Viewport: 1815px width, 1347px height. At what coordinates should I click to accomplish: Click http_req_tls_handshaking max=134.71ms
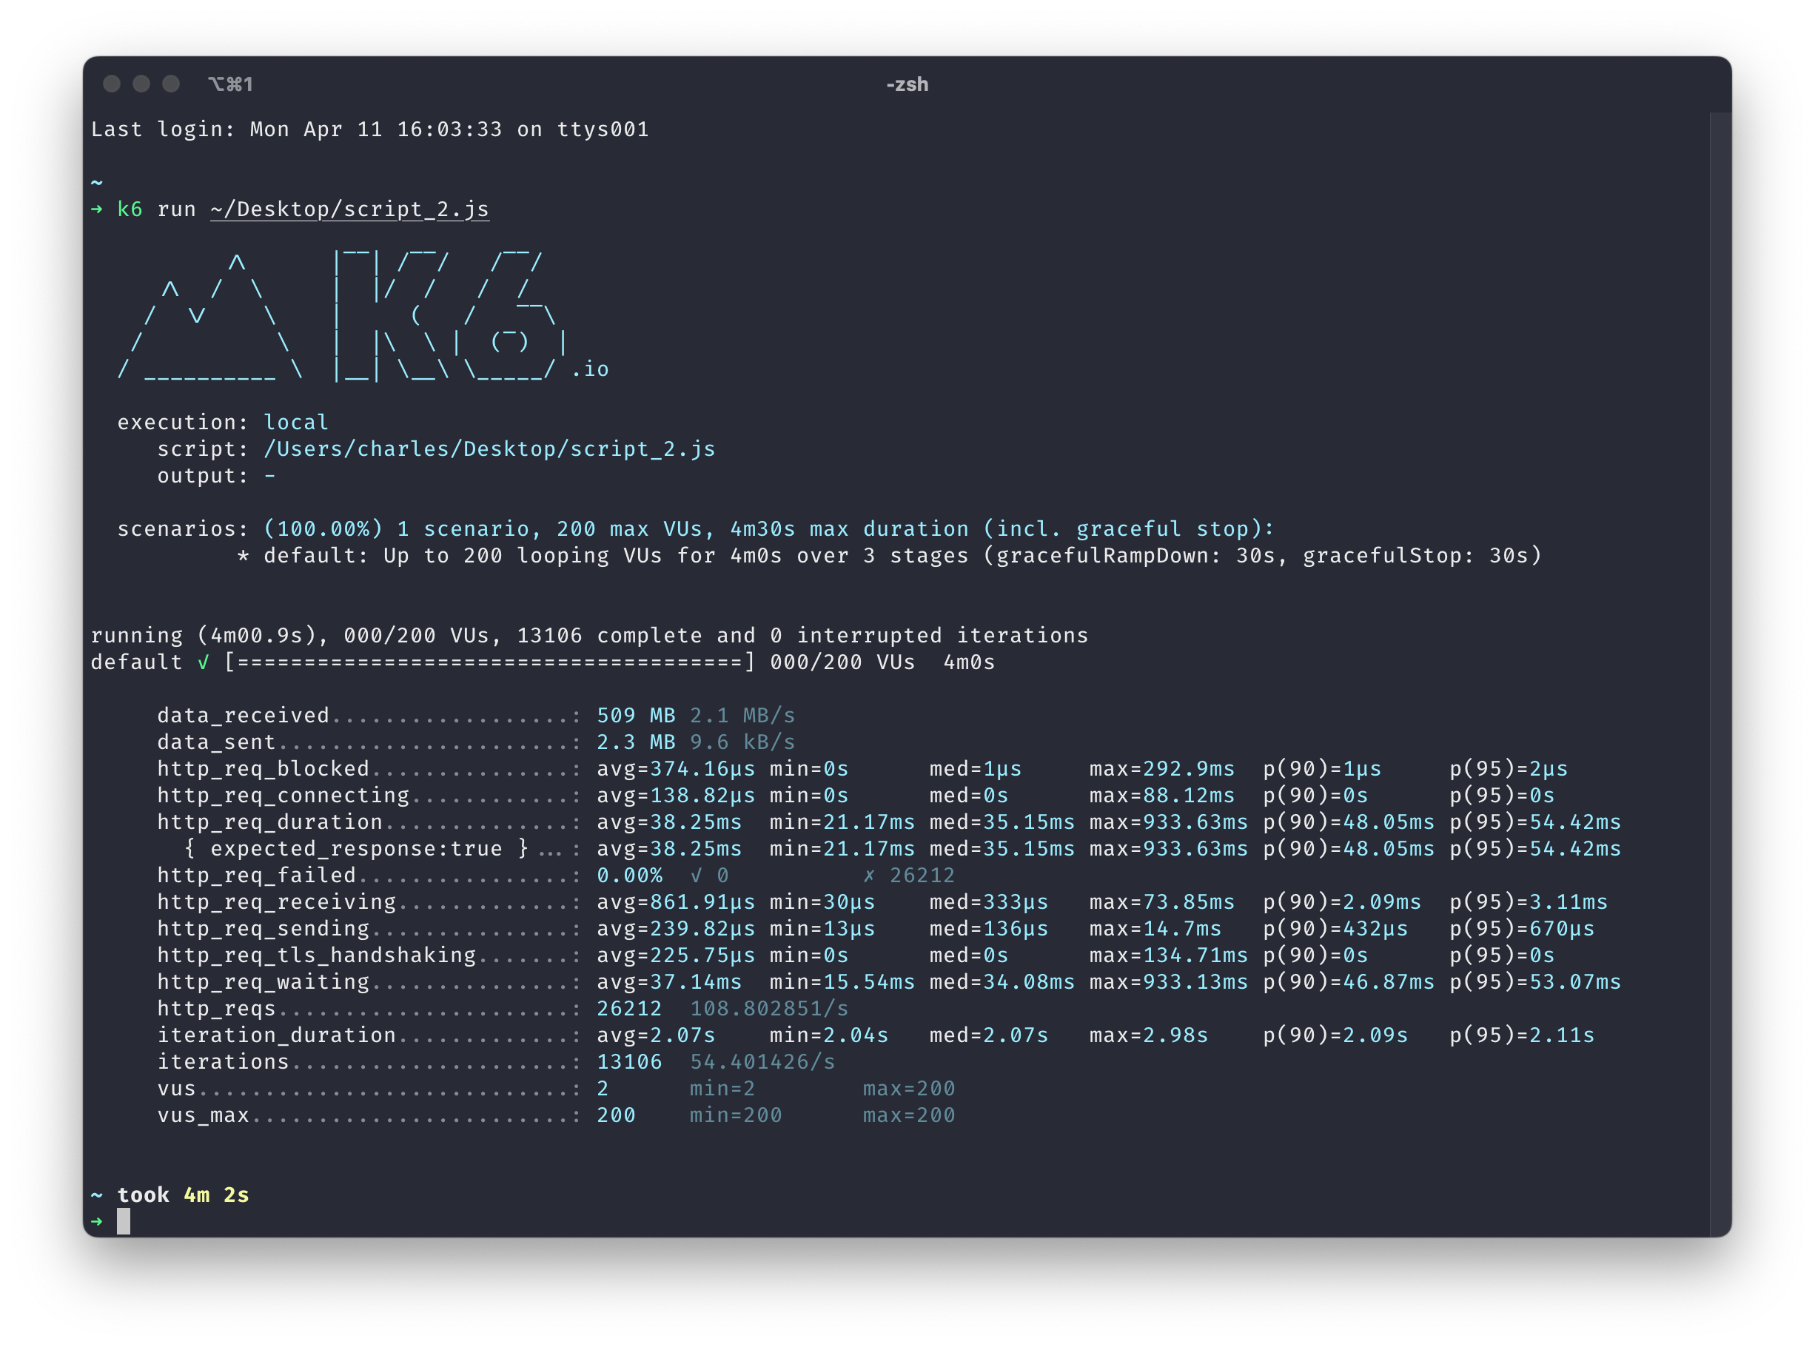[1168, 955]
